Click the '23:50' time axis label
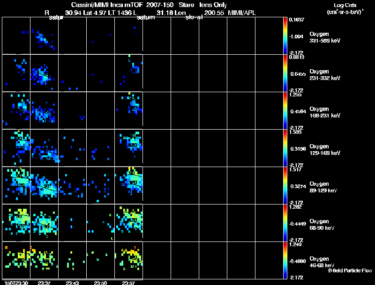Image resolution: width=375 pixels, height=285 pixels. point(100,283)
